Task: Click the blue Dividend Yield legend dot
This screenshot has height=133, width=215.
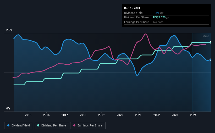Action: coord(8,125)
